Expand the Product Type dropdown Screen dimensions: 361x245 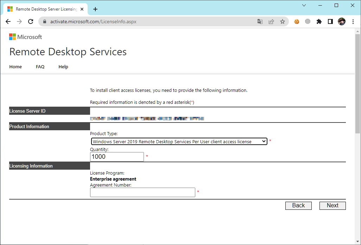[x=179, y=142]
